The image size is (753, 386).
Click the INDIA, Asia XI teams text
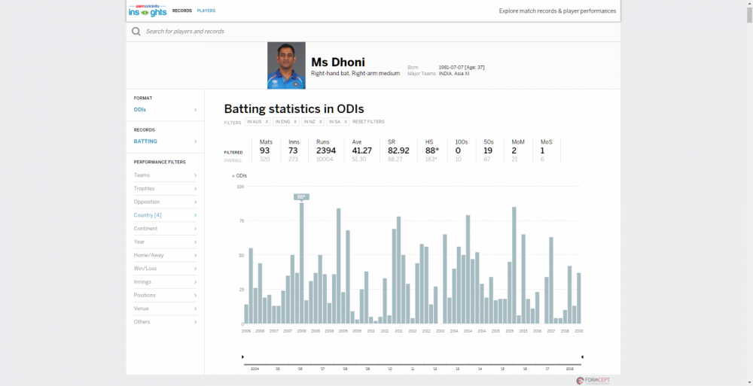(x=454, y=74)
